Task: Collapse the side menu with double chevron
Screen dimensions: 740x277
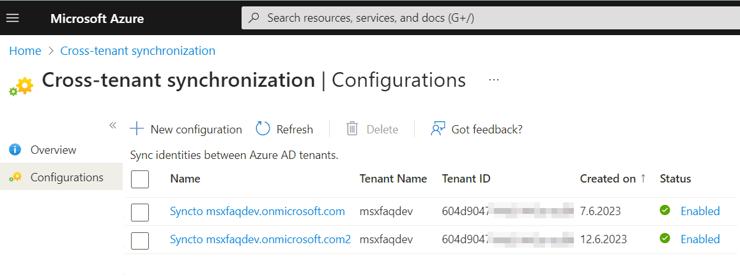Action: (x=113, y=125)
